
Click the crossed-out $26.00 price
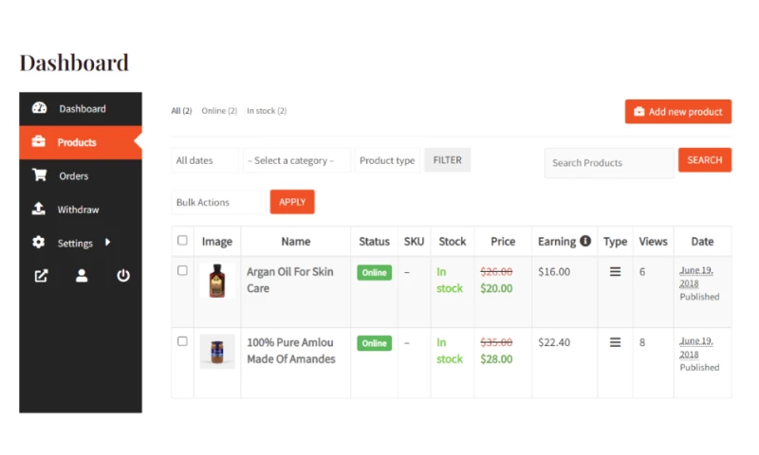[x=496, y=272]
